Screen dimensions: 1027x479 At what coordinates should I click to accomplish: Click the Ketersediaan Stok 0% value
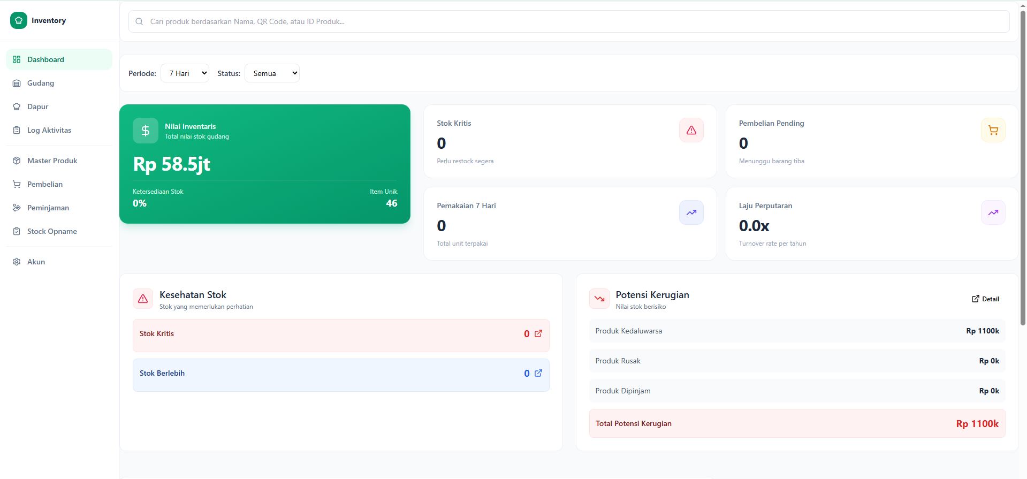tap(140, 203)
